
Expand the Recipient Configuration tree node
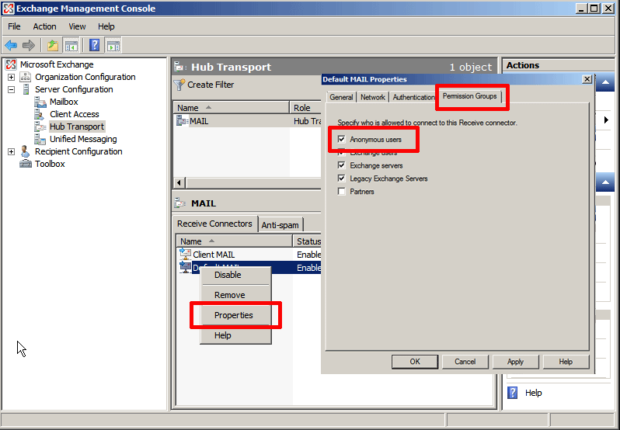tap(12, 151)
